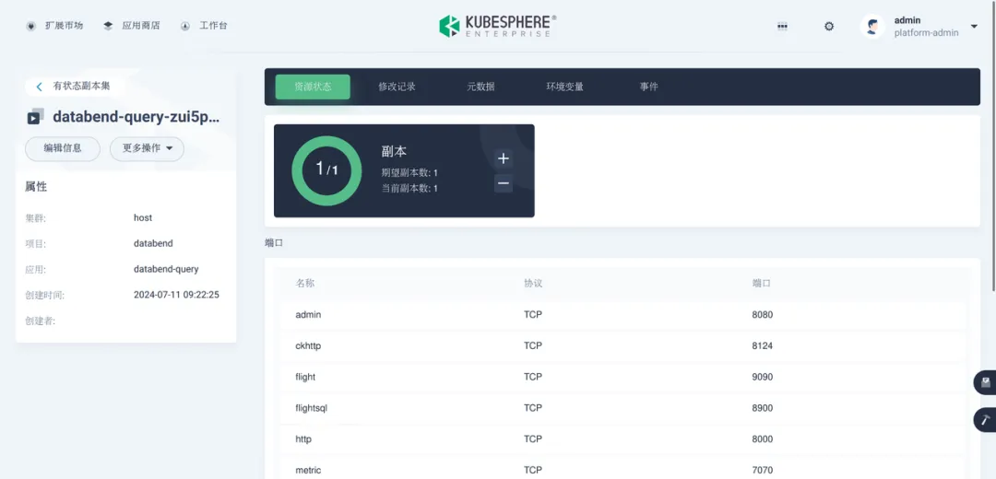Viewport: 996px width, 479px height.
Task: Open settings gear icon in header
Action: 829,26
